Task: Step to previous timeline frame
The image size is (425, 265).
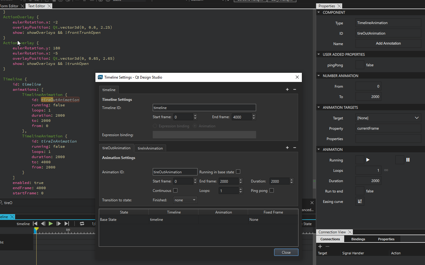Action: [x=43, y=224]
